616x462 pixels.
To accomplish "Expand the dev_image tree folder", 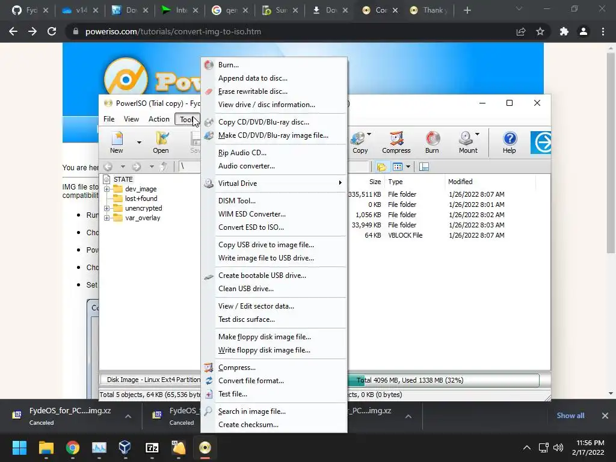I will tap(106, 189).
